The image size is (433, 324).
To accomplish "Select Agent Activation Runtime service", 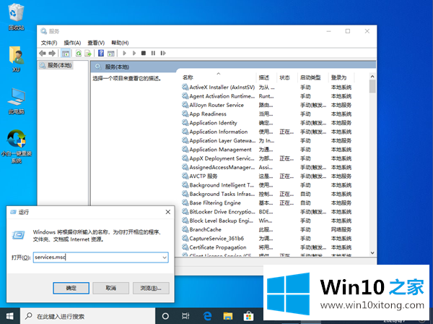I will [267, 96].
